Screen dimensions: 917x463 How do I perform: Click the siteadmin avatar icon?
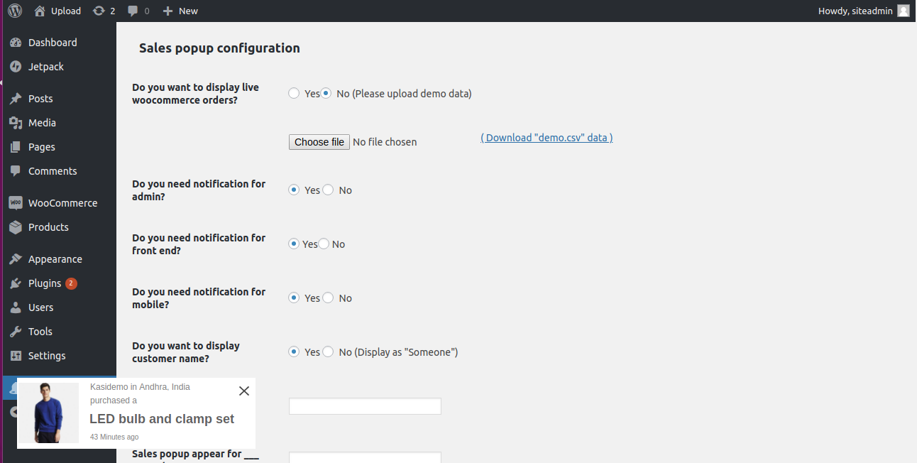(903, 11)
